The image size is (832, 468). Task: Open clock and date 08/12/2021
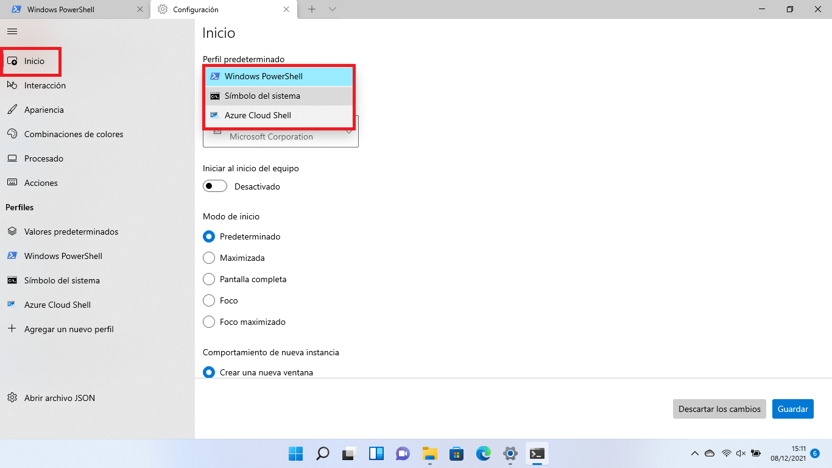(788, 453)
